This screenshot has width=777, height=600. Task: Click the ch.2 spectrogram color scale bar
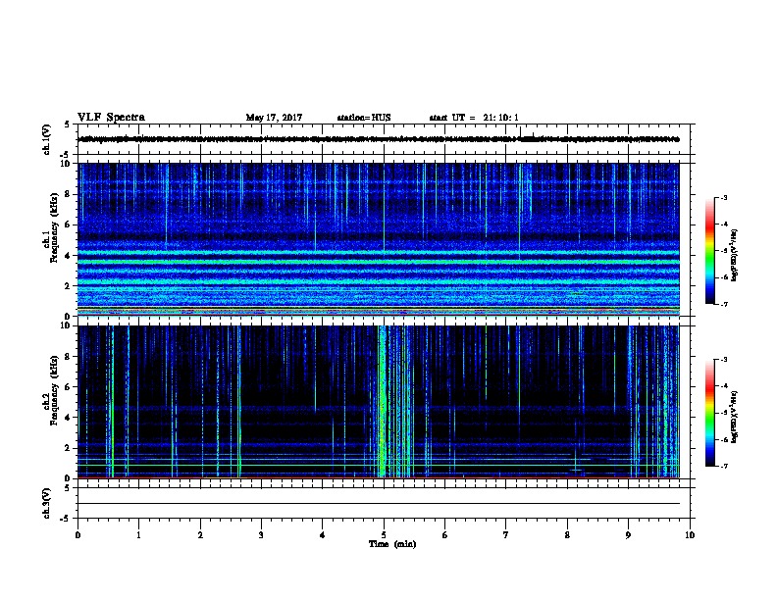click(710, 413)
